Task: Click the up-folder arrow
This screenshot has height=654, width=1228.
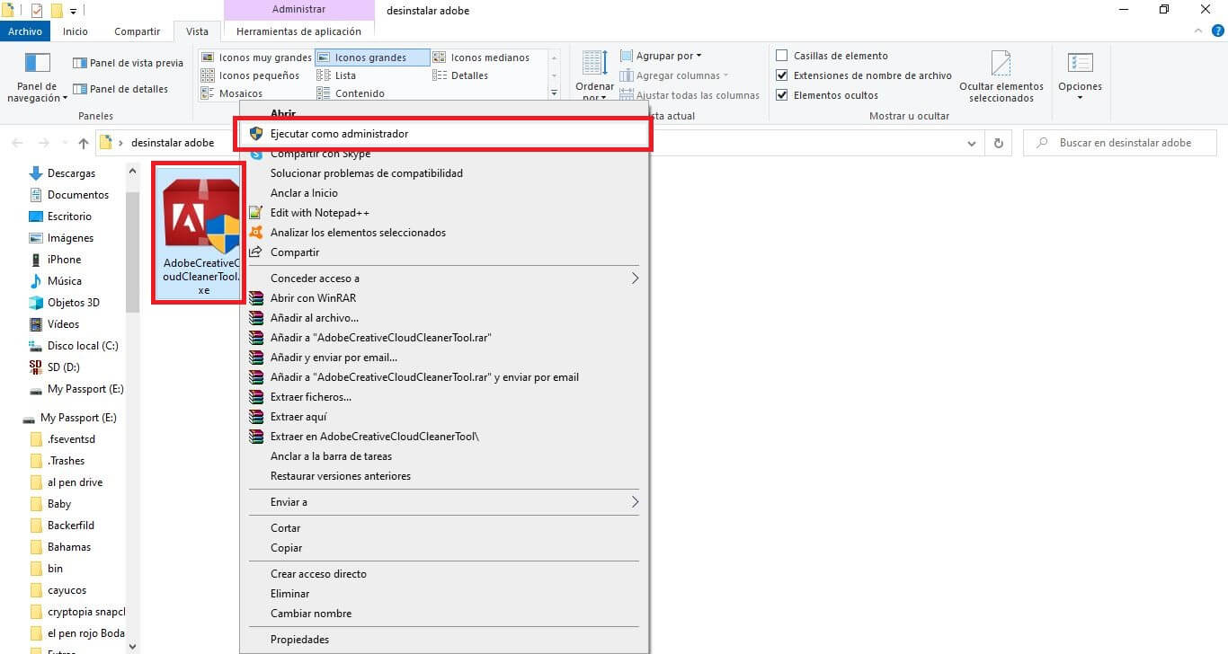Action: (x=83, y=143)
